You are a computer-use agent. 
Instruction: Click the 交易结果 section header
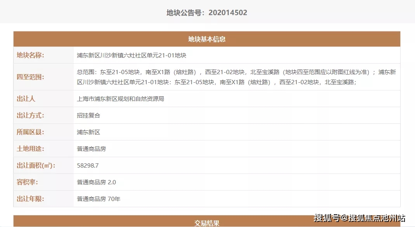click(x=207, y=223)
